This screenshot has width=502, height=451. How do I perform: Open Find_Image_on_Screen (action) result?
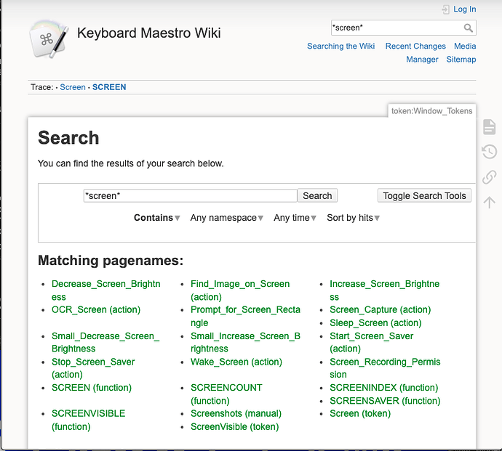[x=240, y=290]
